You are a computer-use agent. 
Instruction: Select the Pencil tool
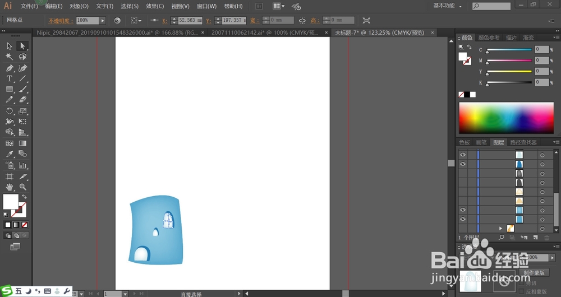click(10, 100)
